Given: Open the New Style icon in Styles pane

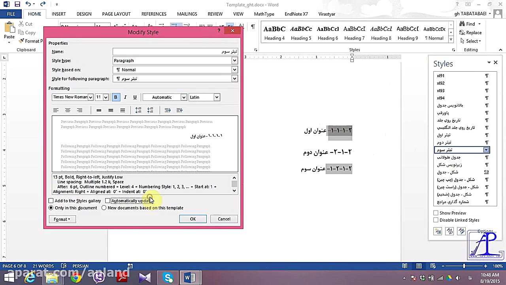Looking at the screenshot, I should pos(438,231).
